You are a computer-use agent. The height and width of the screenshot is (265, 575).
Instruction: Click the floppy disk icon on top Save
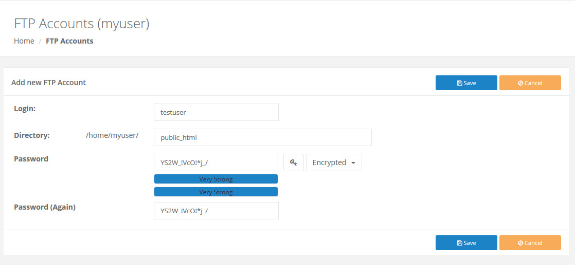[x=459, y=83]
